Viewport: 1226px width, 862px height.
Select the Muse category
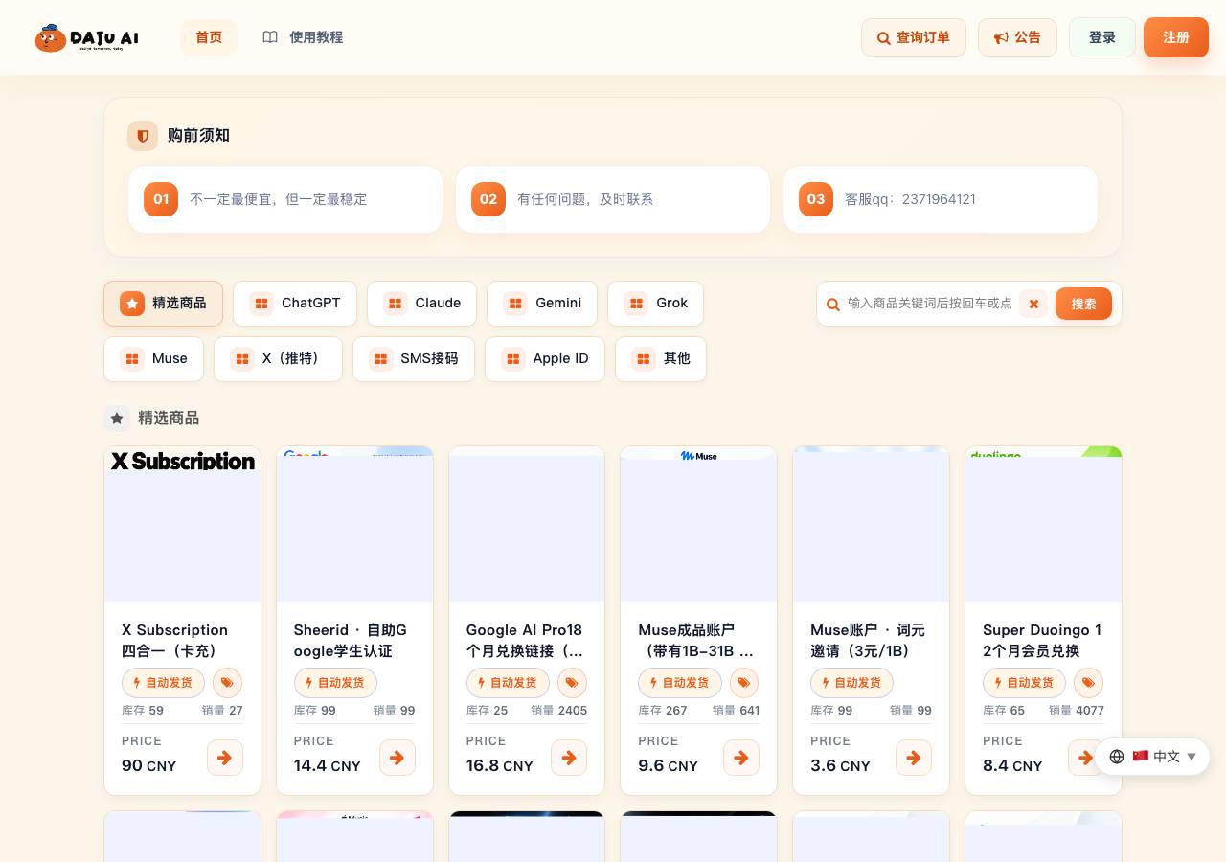point(154,359)
